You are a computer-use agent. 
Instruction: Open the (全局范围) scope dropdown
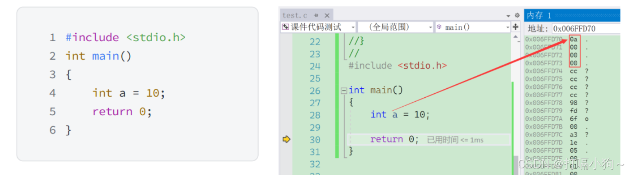(x=431, y=27)
